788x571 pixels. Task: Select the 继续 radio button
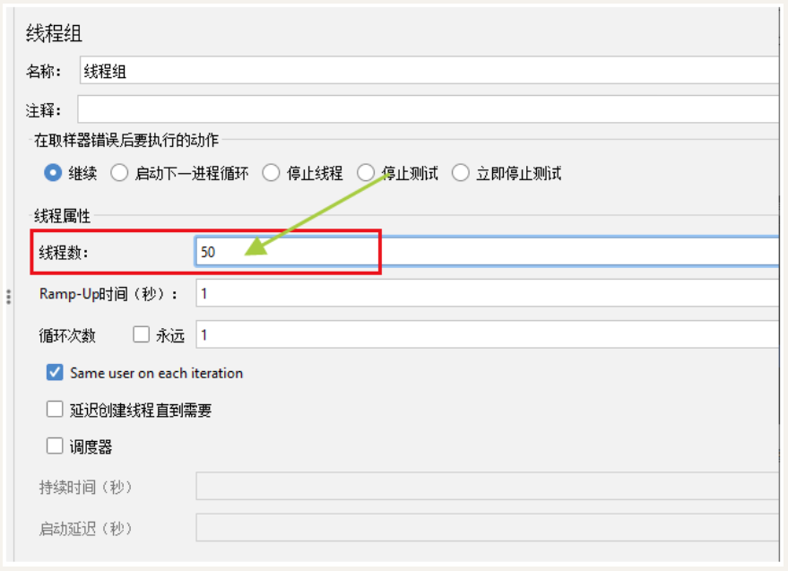pos(53,173)
